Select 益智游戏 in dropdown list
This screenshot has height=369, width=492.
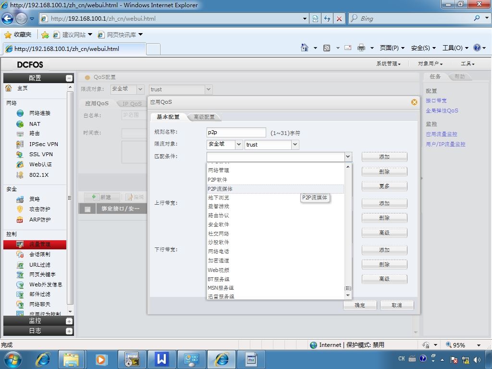[275, 207]
